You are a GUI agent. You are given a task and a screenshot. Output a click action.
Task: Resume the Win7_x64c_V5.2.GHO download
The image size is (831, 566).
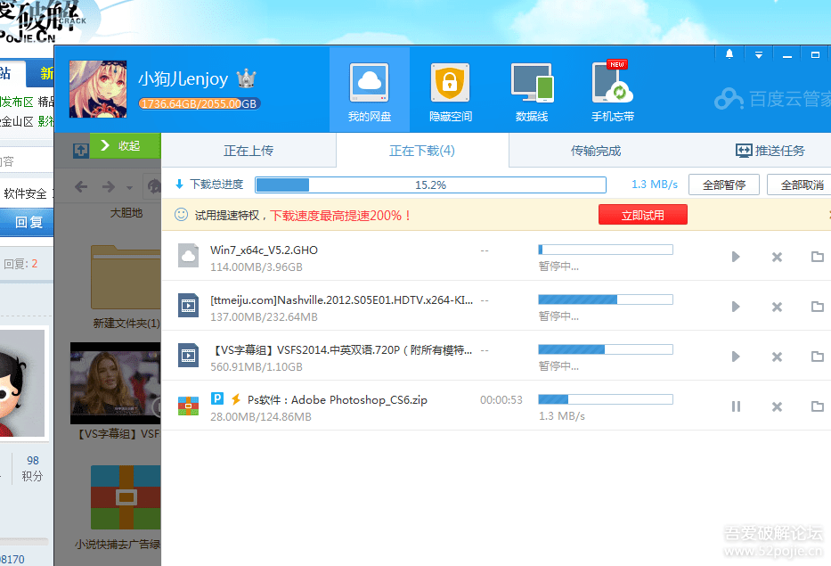[x=736, y=257]
